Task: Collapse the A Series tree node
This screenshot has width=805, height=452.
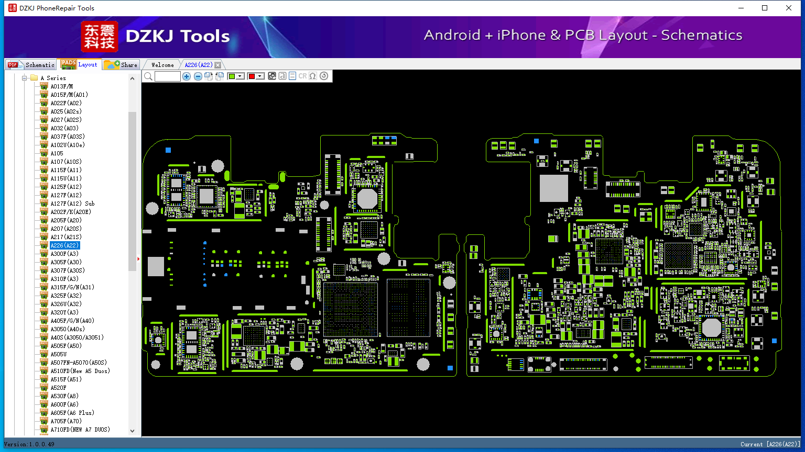Action: [24, 78]
